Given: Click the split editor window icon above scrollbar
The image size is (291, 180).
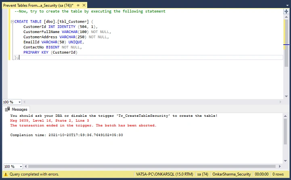Looking at the screenshot, I should point(287,12).
